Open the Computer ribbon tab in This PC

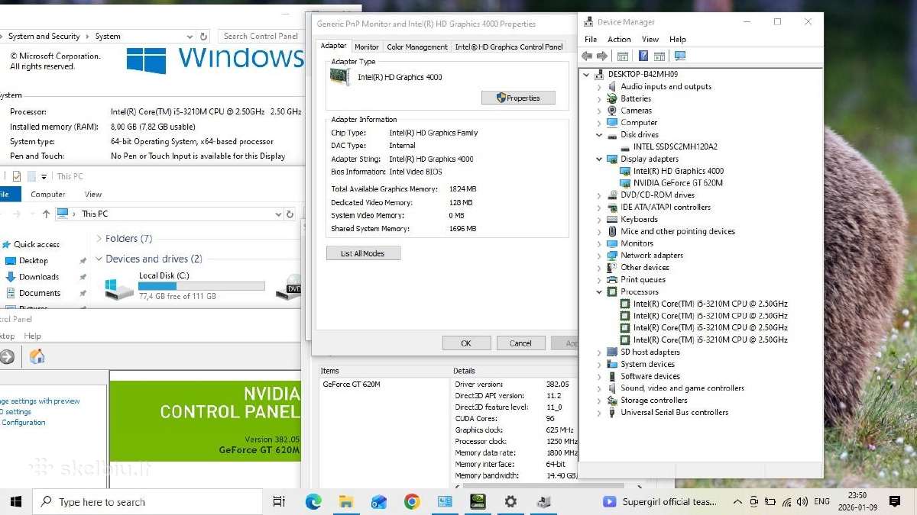[48, 195]
